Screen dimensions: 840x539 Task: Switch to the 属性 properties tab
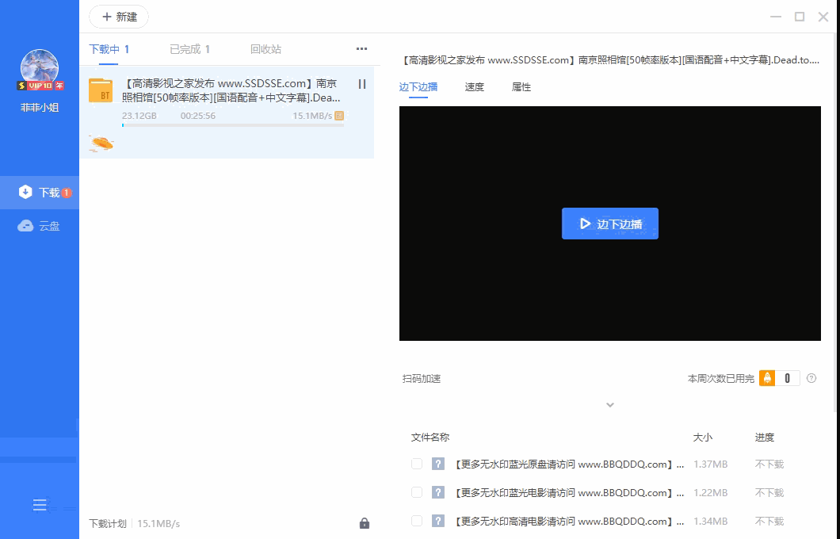521,87
